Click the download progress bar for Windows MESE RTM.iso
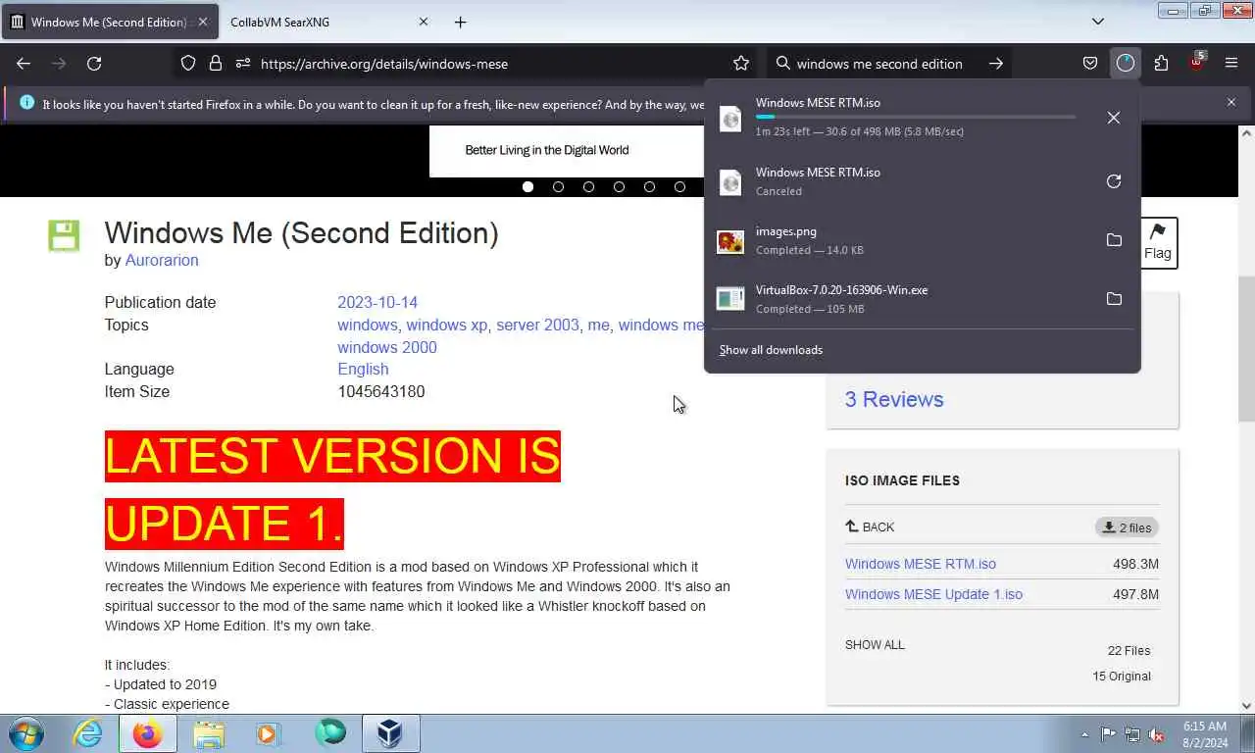The image size is (1255, 753). (916, 117)
